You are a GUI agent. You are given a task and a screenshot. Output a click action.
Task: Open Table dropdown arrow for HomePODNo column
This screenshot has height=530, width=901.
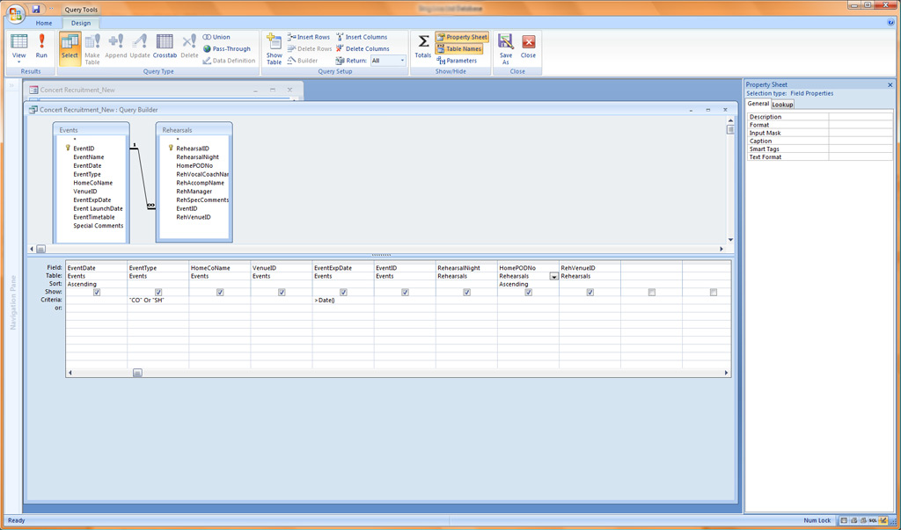click(x=553, y=276)
